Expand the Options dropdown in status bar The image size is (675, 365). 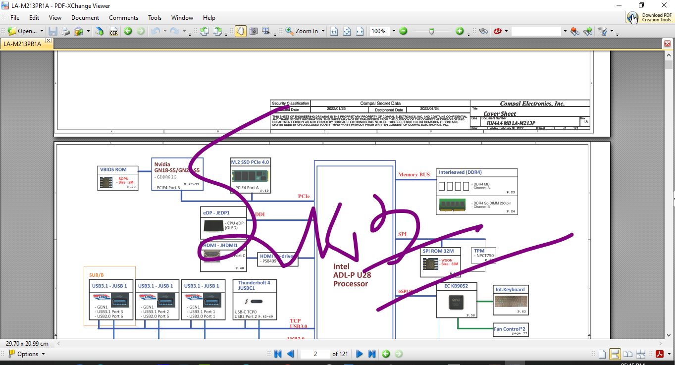click(x=43, y=354)
